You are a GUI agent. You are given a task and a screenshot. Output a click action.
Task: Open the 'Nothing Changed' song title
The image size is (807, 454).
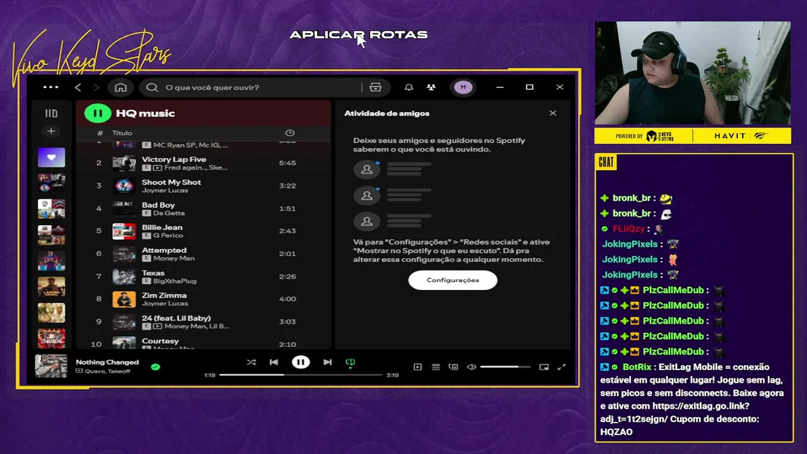tap(107, 362)
